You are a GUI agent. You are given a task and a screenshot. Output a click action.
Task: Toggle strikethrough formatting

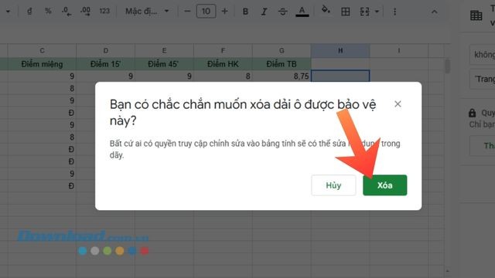[283, 12]
